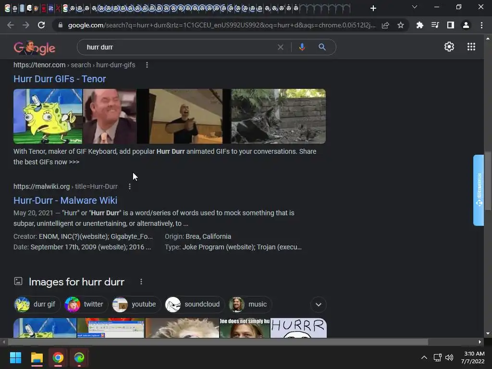Open File Explorer from taskbar
The width and height of the screenshot is (492, 369).
pos(37,357)
